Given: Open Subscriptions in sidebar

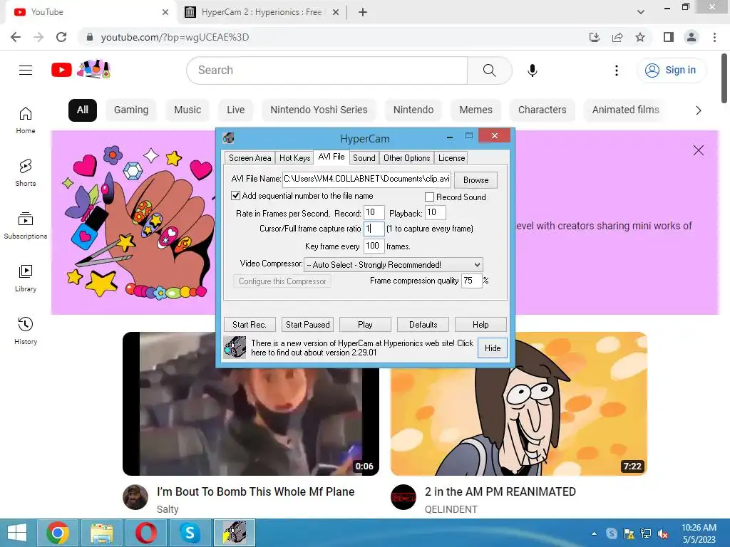Looking at the screenshot, I should click(x=26, y=225).
